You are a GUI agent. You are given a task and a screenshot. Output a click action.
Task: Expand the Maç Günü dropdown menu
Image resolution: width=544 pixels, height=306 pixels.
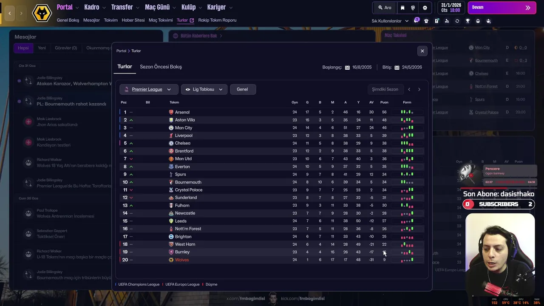tap(160, 7)
